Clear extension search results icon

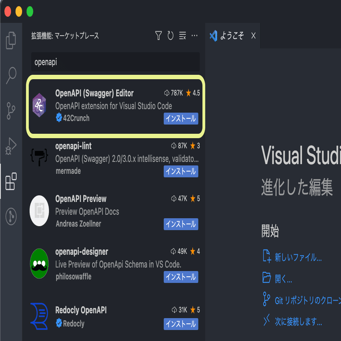point(183,36)
